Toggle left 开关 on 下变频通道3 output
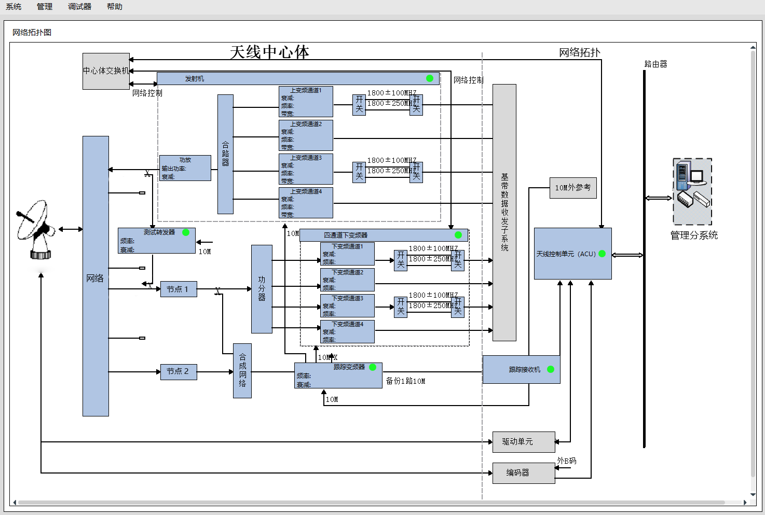Viewport: 765px width, 515px height. pos(401,307)
